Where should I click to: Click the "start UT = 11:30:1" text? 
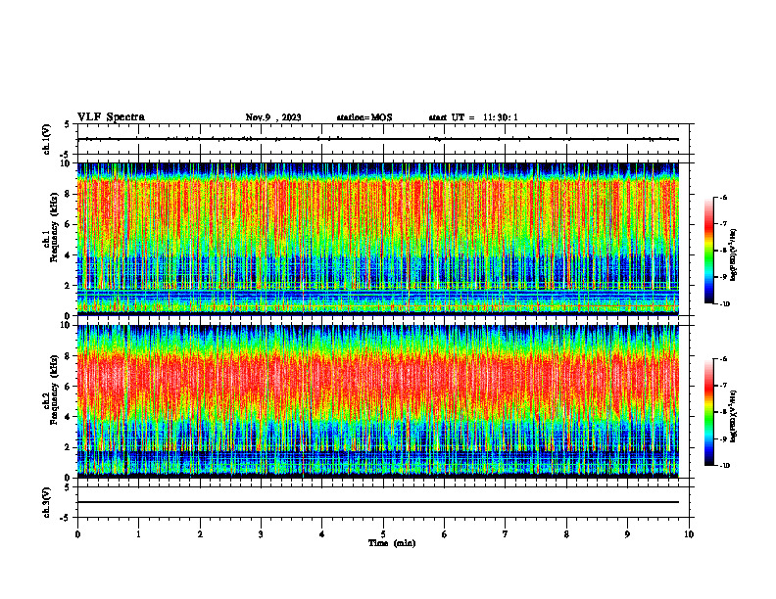click(x=473, y=117)
